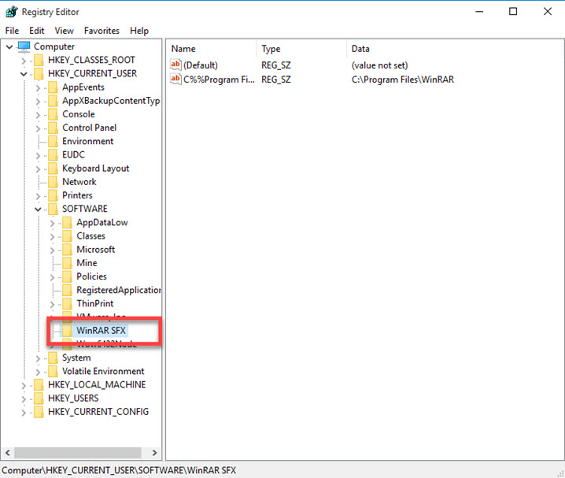Click the (Default) string value icon

point(175,65)
